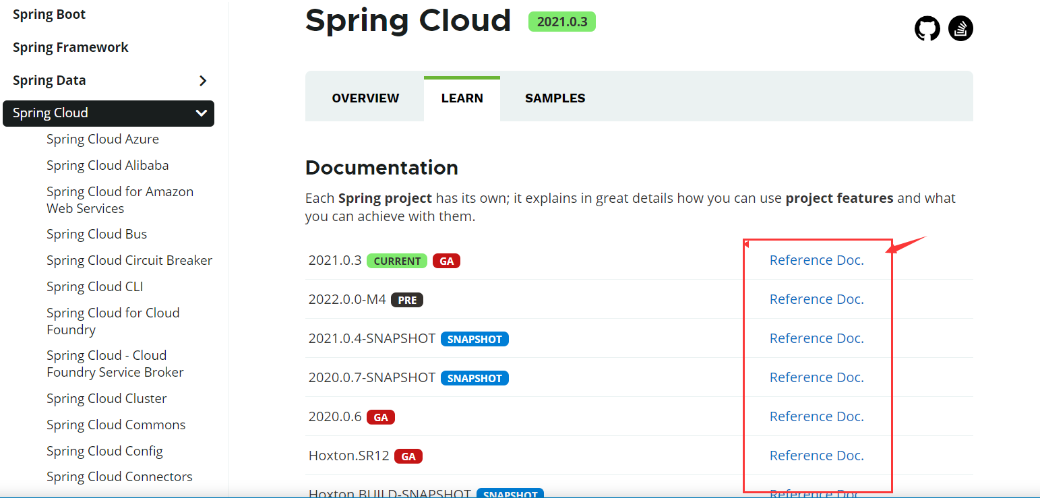Open Spring Cloud Azure
Image resolution: width=1040 pixels, height=498 pixels.
(102, 139)
